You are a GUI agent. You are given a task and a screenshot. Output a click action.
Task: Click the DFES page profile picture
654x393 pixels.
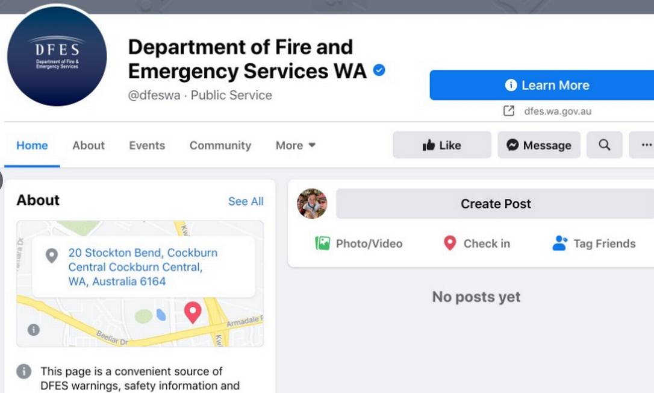(57, 57)
